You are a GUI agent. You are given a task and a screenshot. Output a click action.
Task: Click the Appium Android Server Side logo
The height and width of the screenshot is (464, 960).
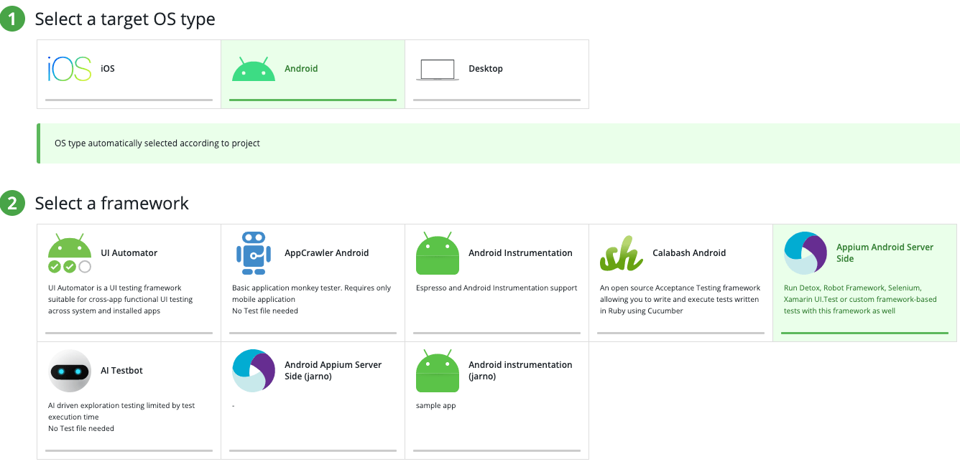pyautogui.click(x=806, y=253)
